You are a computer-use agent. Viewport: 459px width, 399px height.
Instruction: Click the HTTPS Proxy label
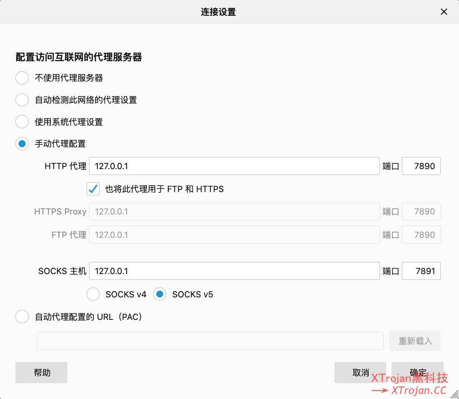click(x=60, y=211)
